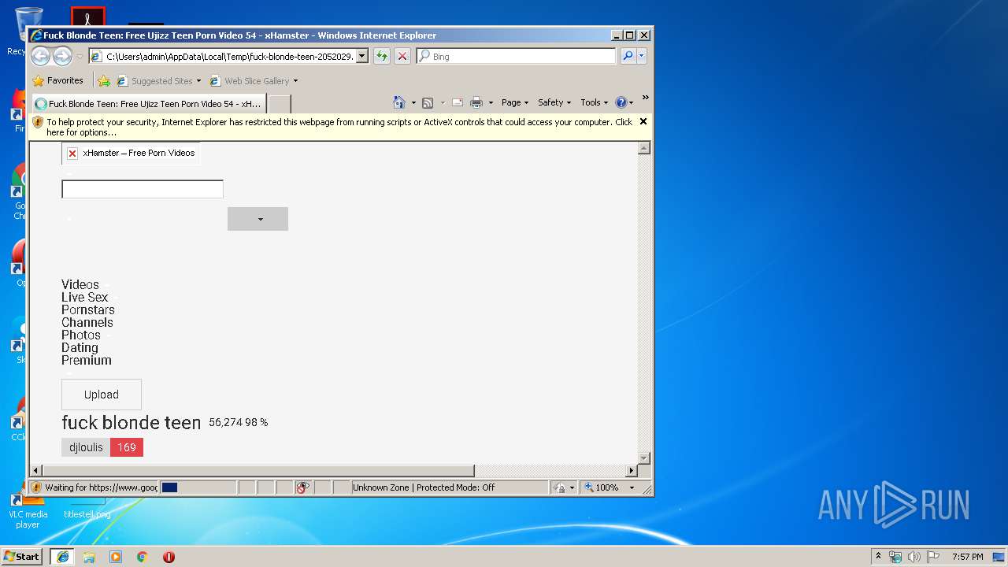Viewport: 1008px width, 567px height.
Task: Click the address bar URL field
Action: (x=228, y=56)
